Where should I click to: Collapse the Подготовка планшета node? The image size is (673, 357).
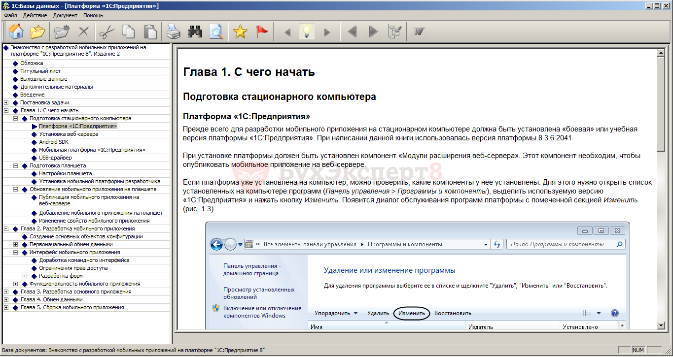click(x=15, y=165)
